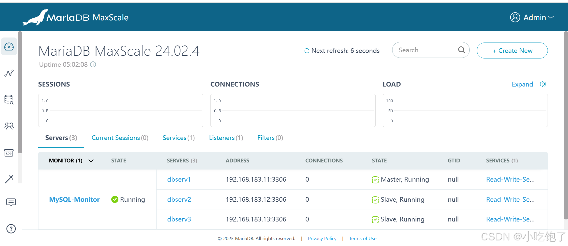Open dbserv3 Read-Write-Se... service link

pos(510,219)
